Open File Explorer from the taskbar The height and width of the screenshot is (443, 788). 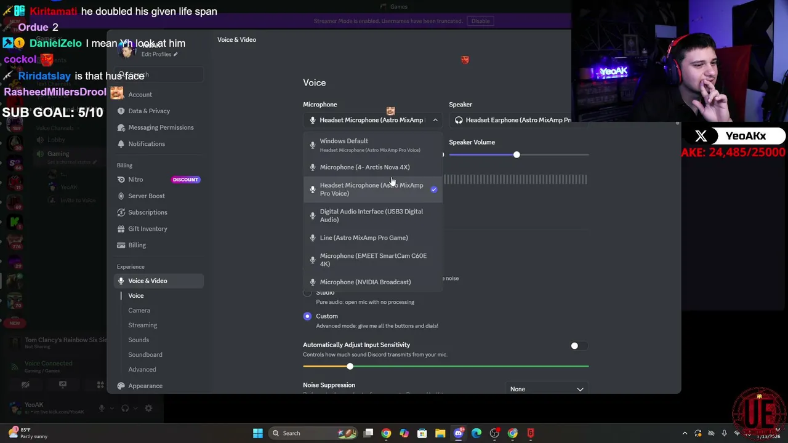[x=440, y=433]
